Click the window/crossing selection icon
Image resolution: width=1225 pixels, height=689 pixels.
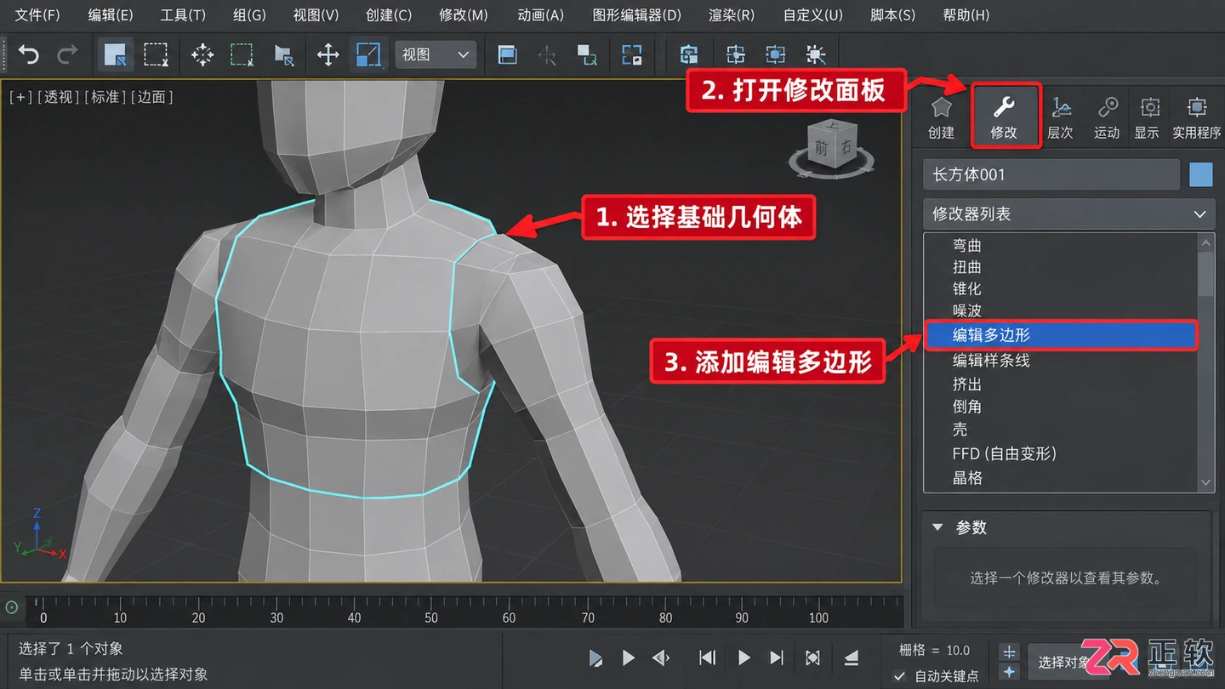[284, 55]
